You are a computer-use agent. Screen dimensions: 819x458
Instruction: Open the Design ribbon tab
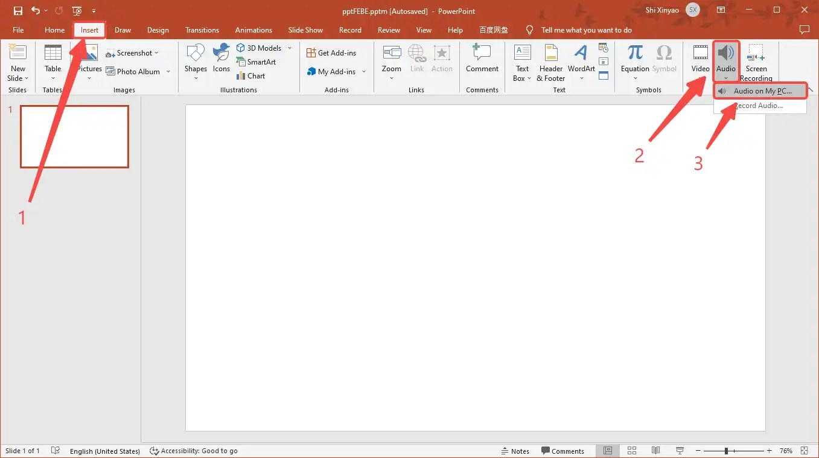click(158, 30)
